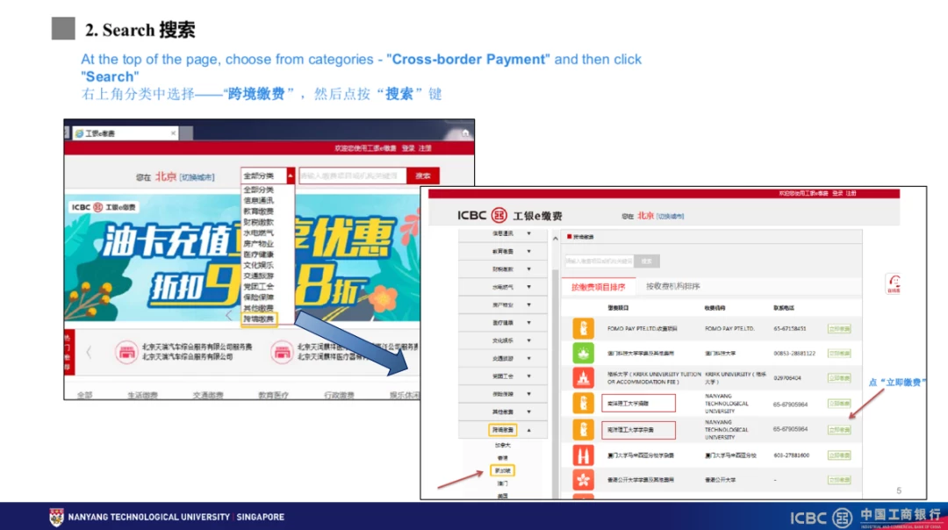Screen dimensions: 948x530
Task: Click the KRIRK University row icon
Action: (584, 378)
